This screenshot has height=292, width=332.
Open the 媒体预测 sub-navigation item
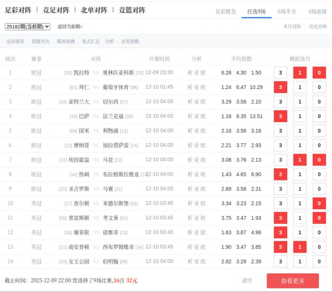pos(65,41)
